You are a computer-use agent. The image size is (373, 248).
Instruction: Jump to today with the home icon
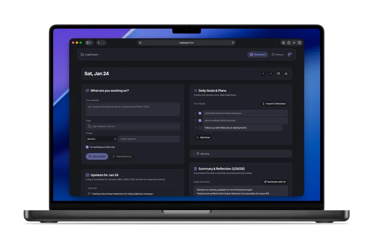(286, 74)
